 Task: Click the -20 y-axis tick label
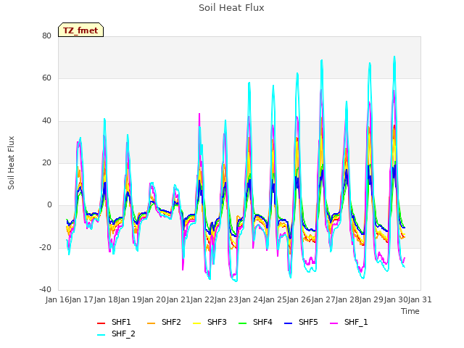tap(45, 247)
